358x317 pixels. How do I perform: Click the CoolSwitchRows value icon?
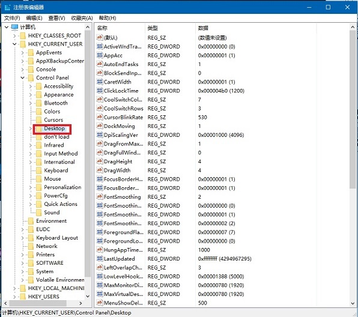pyautogui.click(x=100, y=109)
